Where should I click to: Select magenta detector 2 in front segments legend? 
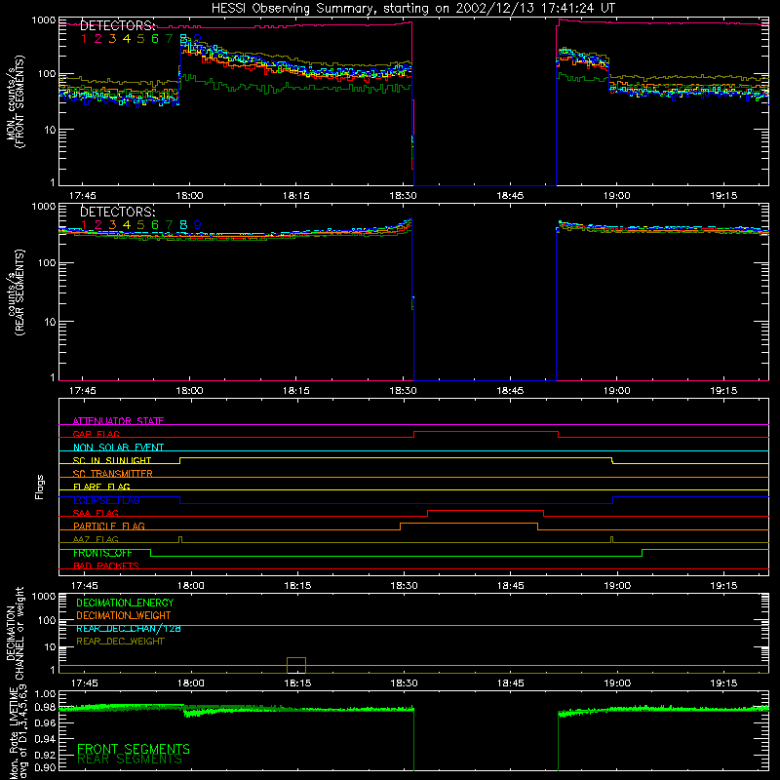pos(98,39)
